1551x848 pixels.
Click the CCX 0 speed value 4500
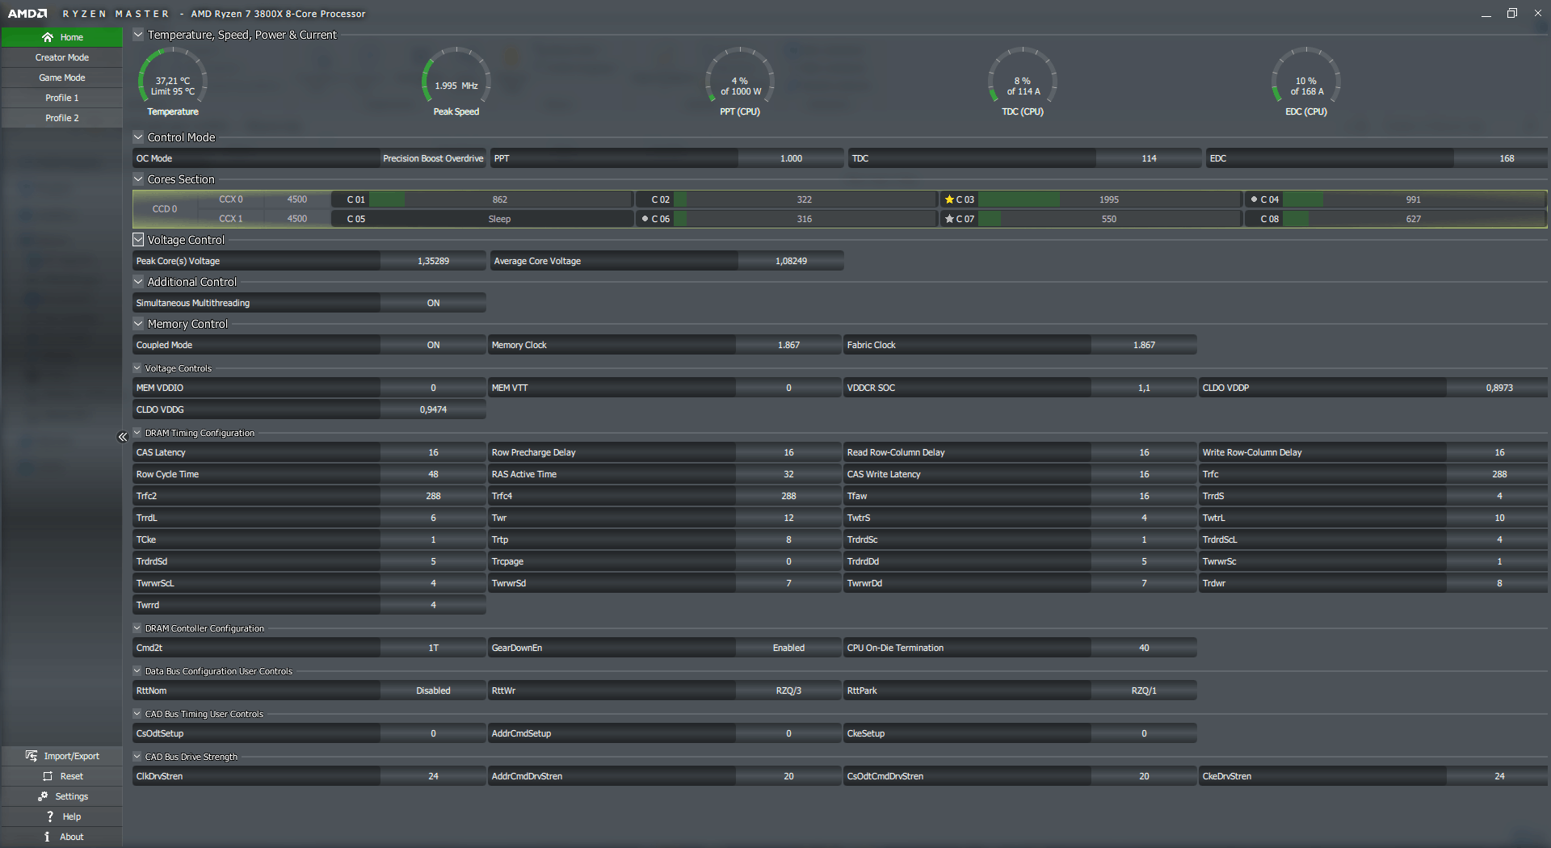tap(297, 199)
